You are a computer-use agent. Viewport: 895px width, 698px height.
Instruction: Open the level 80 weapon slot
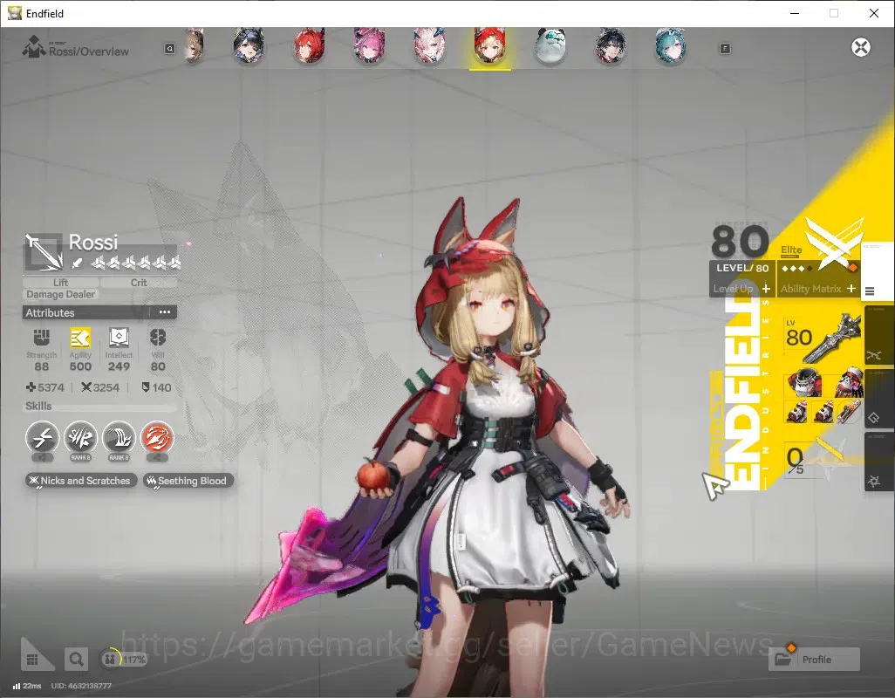822,338
